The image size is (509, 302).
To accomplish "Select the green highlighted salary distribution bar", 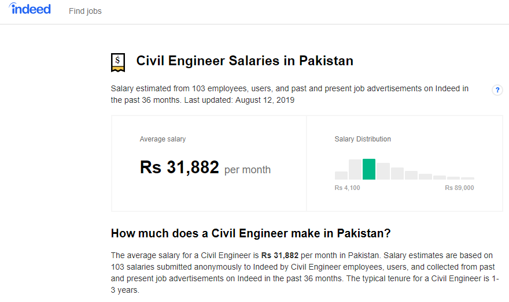I will (x=369, y=169).
